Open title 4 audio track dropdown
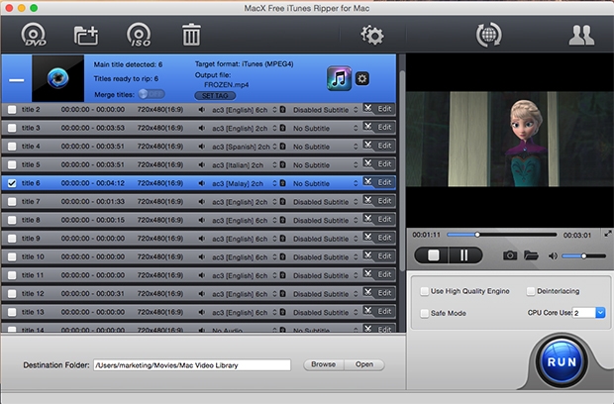614x404 pixels. (x=281, y=147)
